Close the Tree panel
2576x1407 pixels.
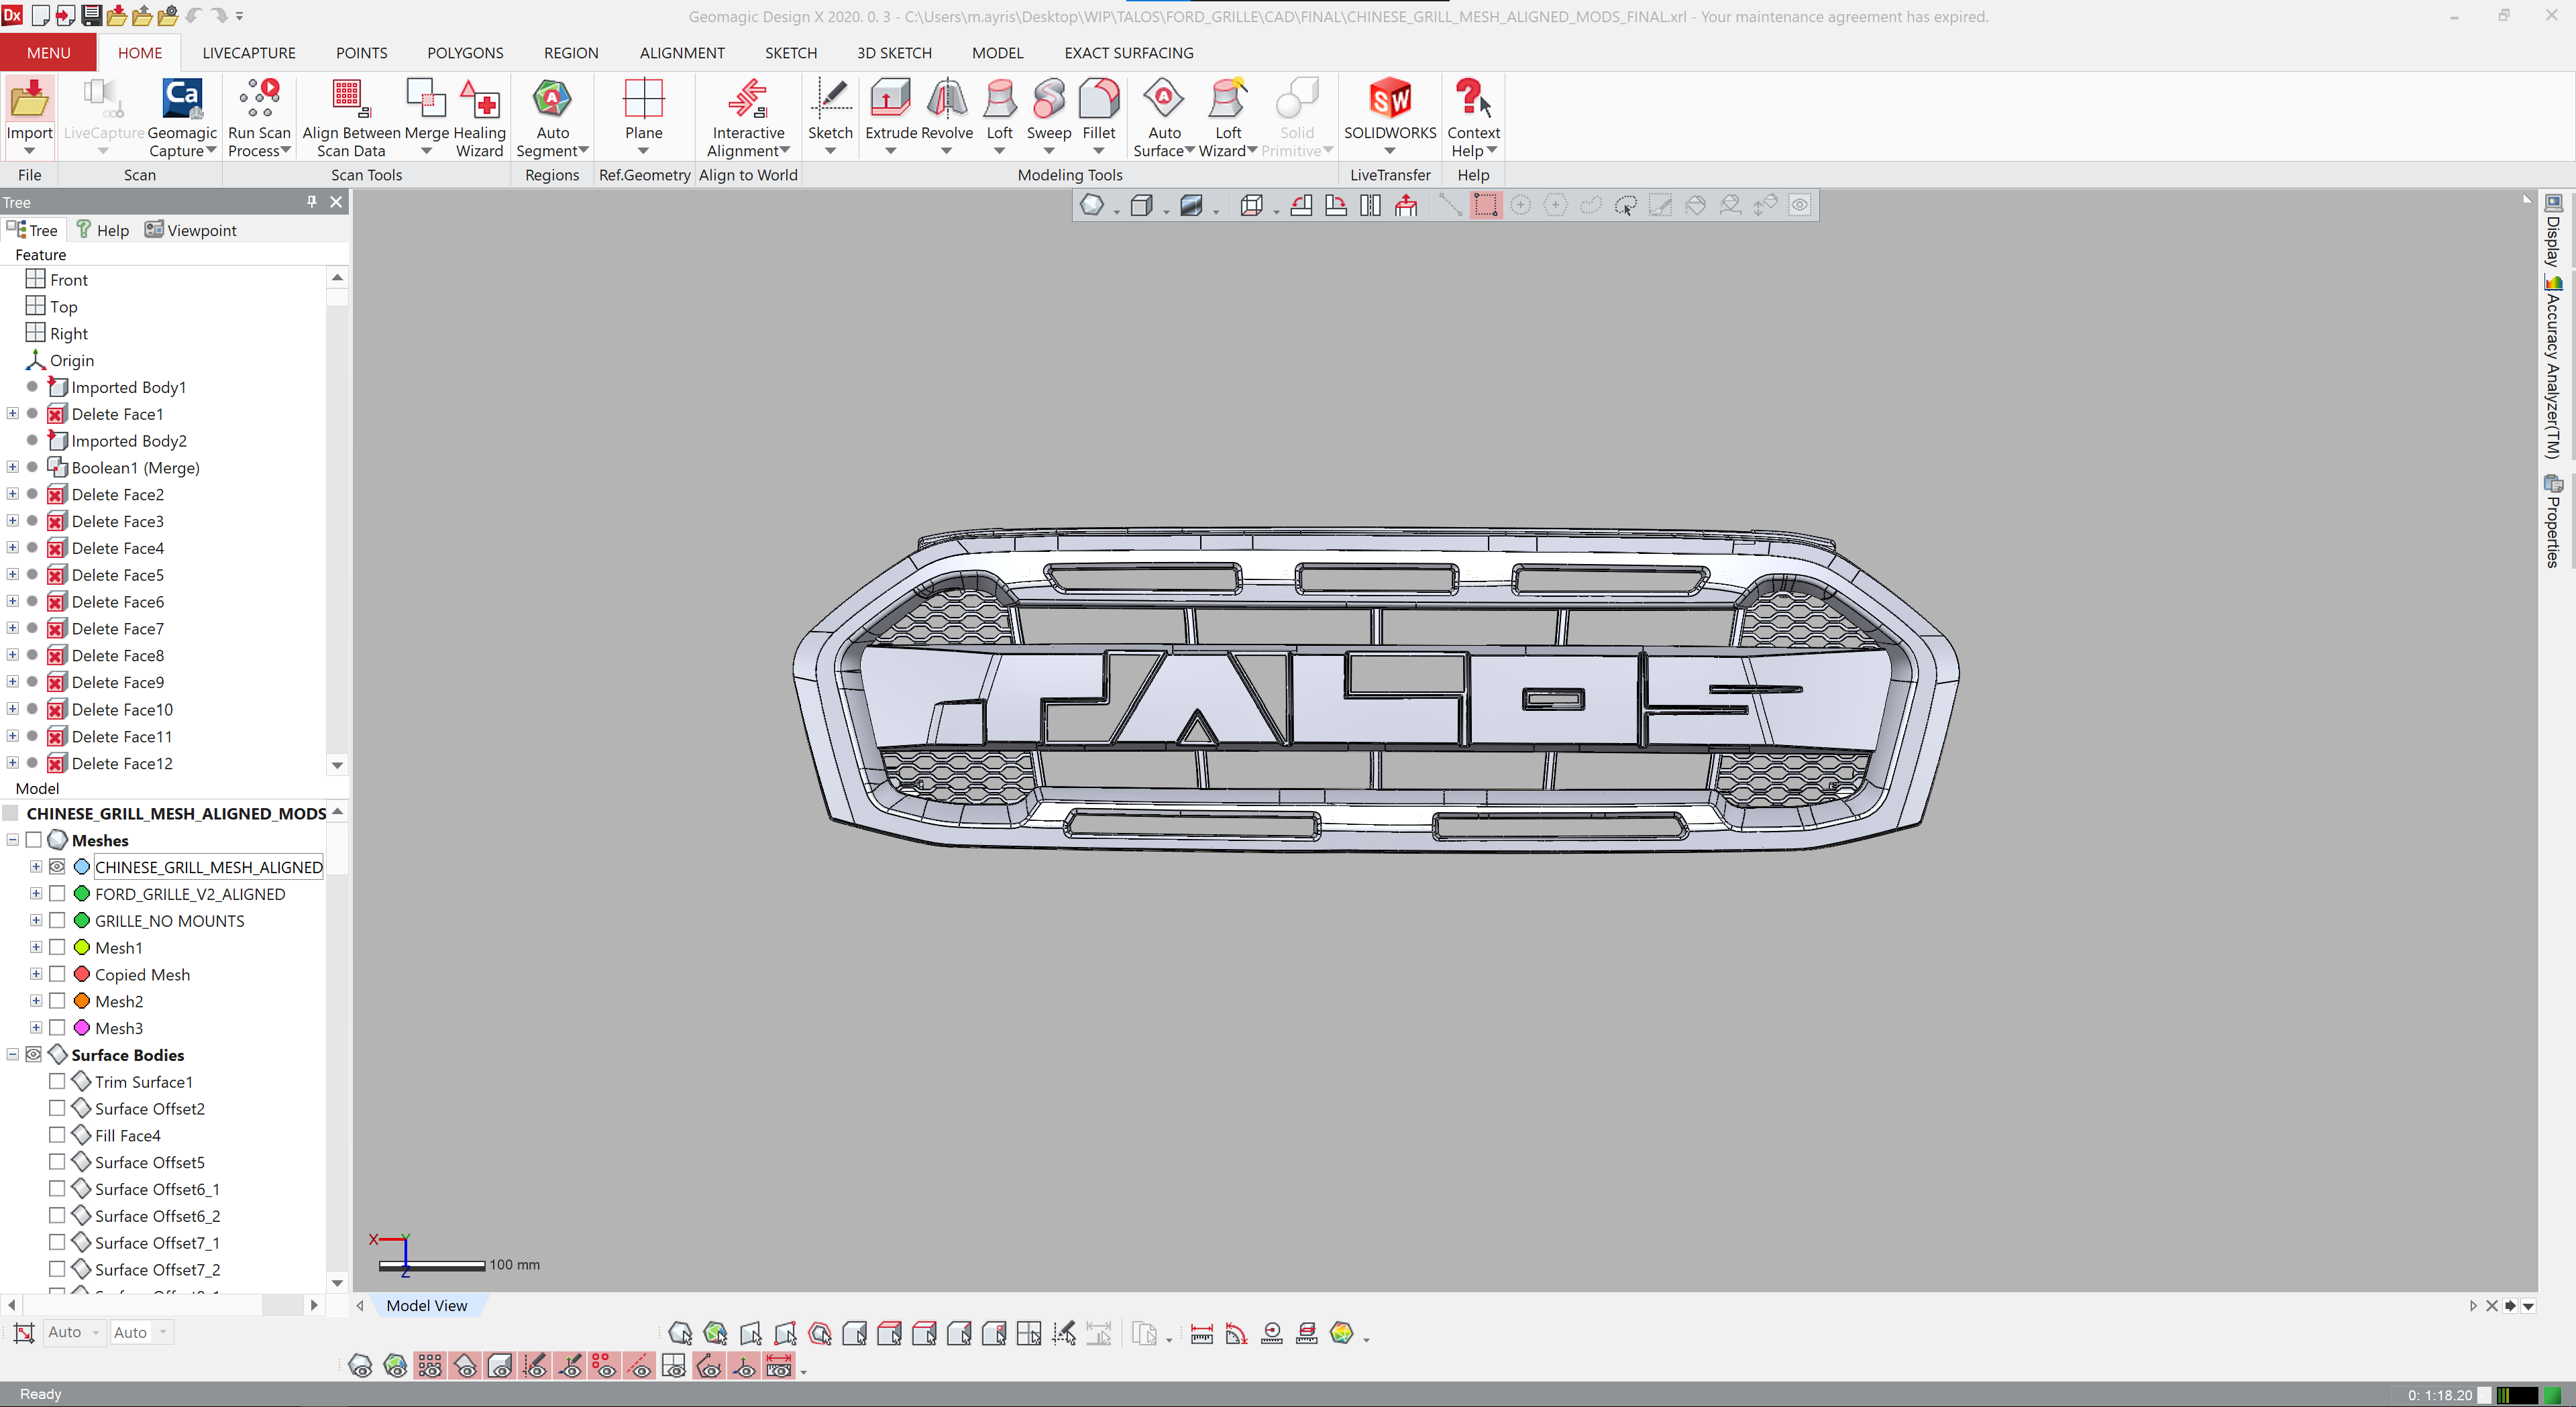point(336,202)
